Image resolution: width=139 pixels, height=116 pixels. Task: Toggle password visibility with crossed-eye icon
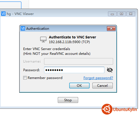click(110, 70)
